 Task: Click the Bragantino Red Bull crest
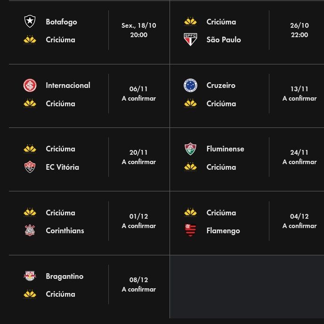point(30,276)
